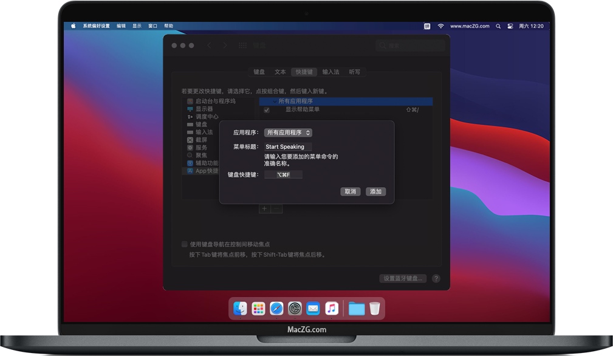The width and height of the screenshot is (613, 356).
Task: Launch Safari from the Dock
Action: 276,309
